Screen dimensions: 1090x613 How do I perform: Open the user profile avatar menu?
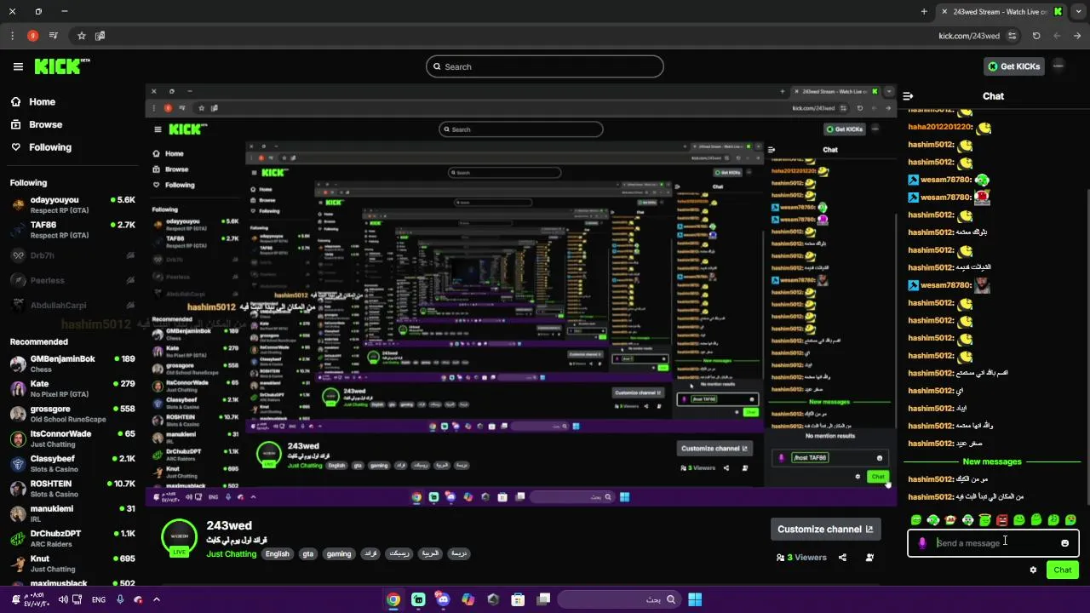click(1058, 66)
